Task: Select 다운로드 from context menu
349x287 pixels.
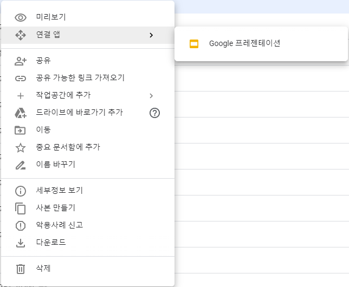Action: (51, 243)
